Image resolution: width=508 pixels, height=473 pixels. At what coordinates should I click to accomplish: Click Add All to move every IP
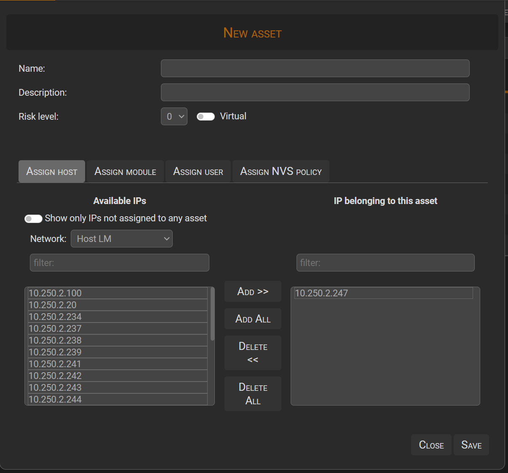[253, 319]
